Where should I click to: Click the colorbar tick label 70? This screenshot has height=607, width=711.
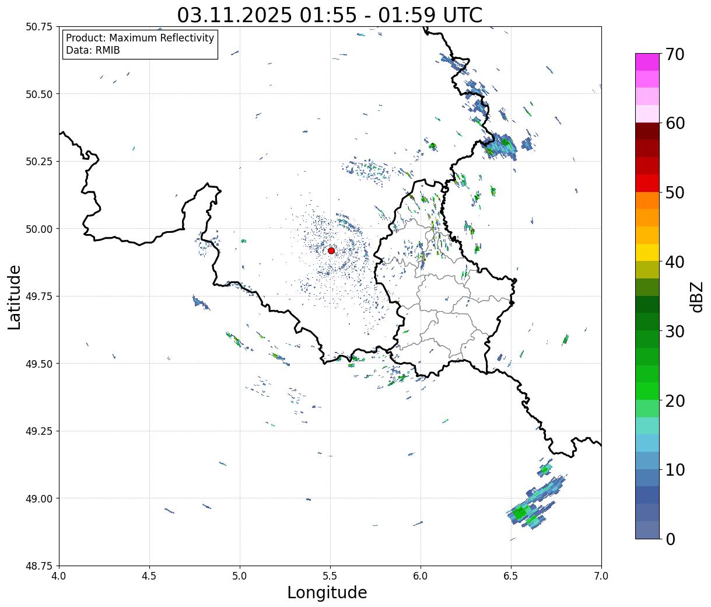tap(675, 54)
